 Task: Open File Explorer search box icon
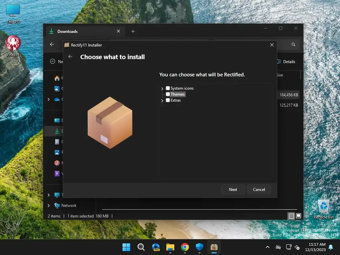pyautogui.click(x=294, y=44)
